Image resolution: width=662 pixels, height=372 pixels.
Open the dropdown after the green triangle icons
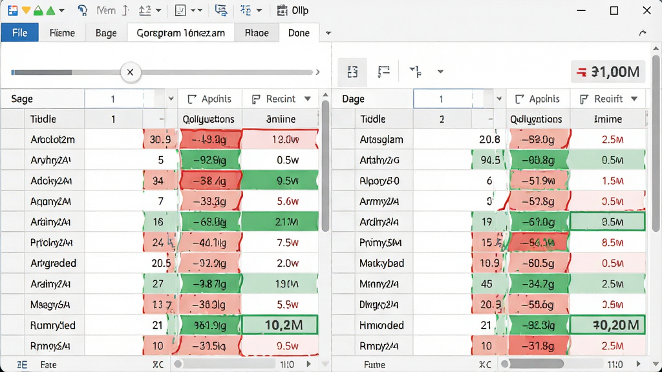[61, 10]
